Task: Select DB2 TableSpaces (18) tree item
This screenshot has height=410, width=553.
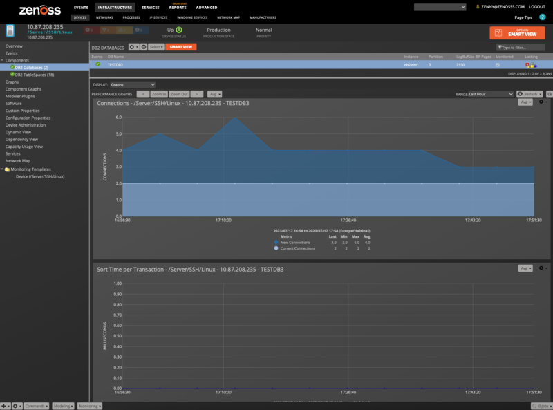Action: point(34,75)
